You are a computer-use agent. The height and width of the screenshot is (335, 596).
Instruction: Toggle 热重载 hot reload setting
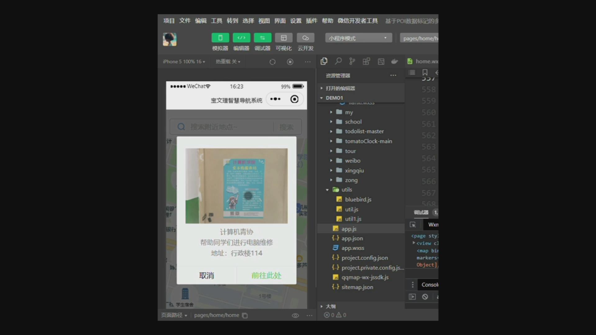pyautogui.click(x=228, y=61)
